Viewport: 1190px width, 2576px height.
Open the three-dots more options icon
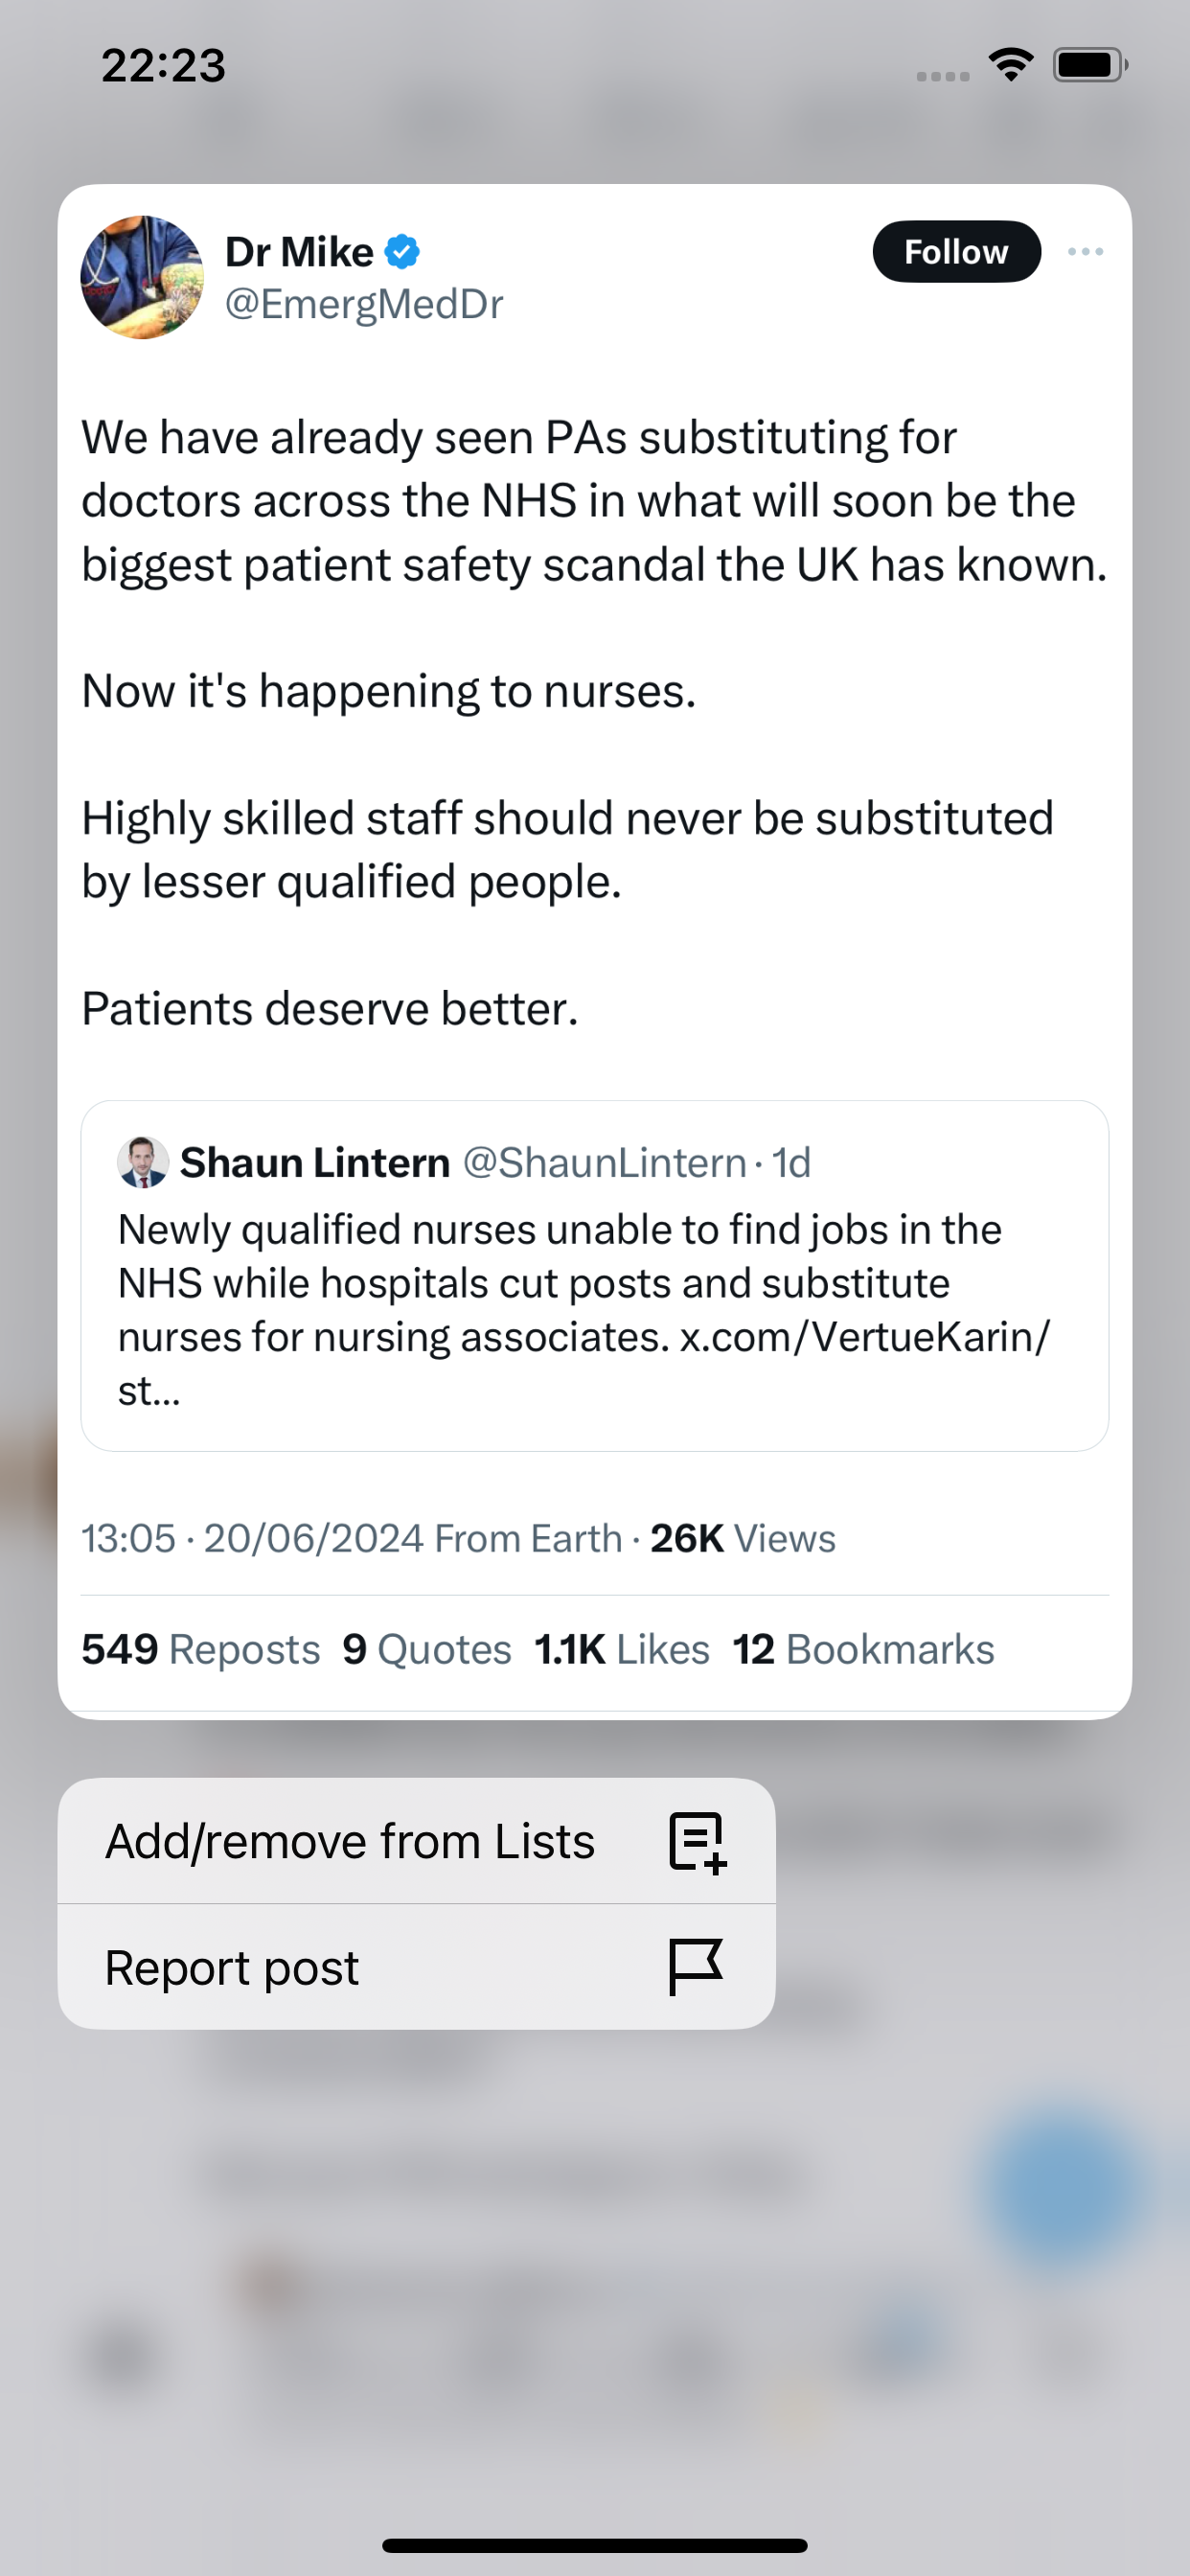coord(1085,252)
